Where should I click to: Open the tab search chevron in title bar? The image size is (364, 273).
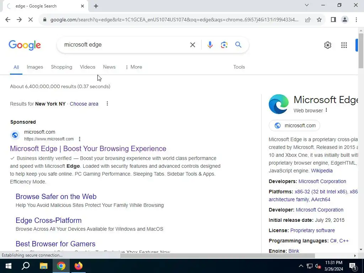pos(306,5)
